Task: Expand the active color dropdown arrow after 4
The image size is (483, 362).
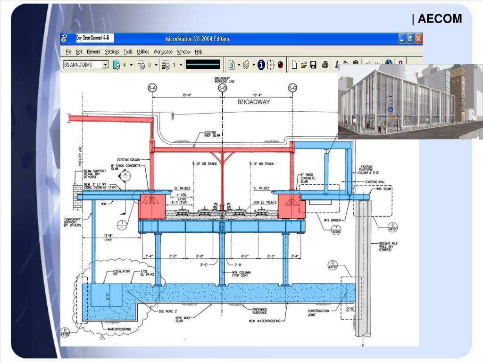Action: pyautogui.click(x=131, y=65)
